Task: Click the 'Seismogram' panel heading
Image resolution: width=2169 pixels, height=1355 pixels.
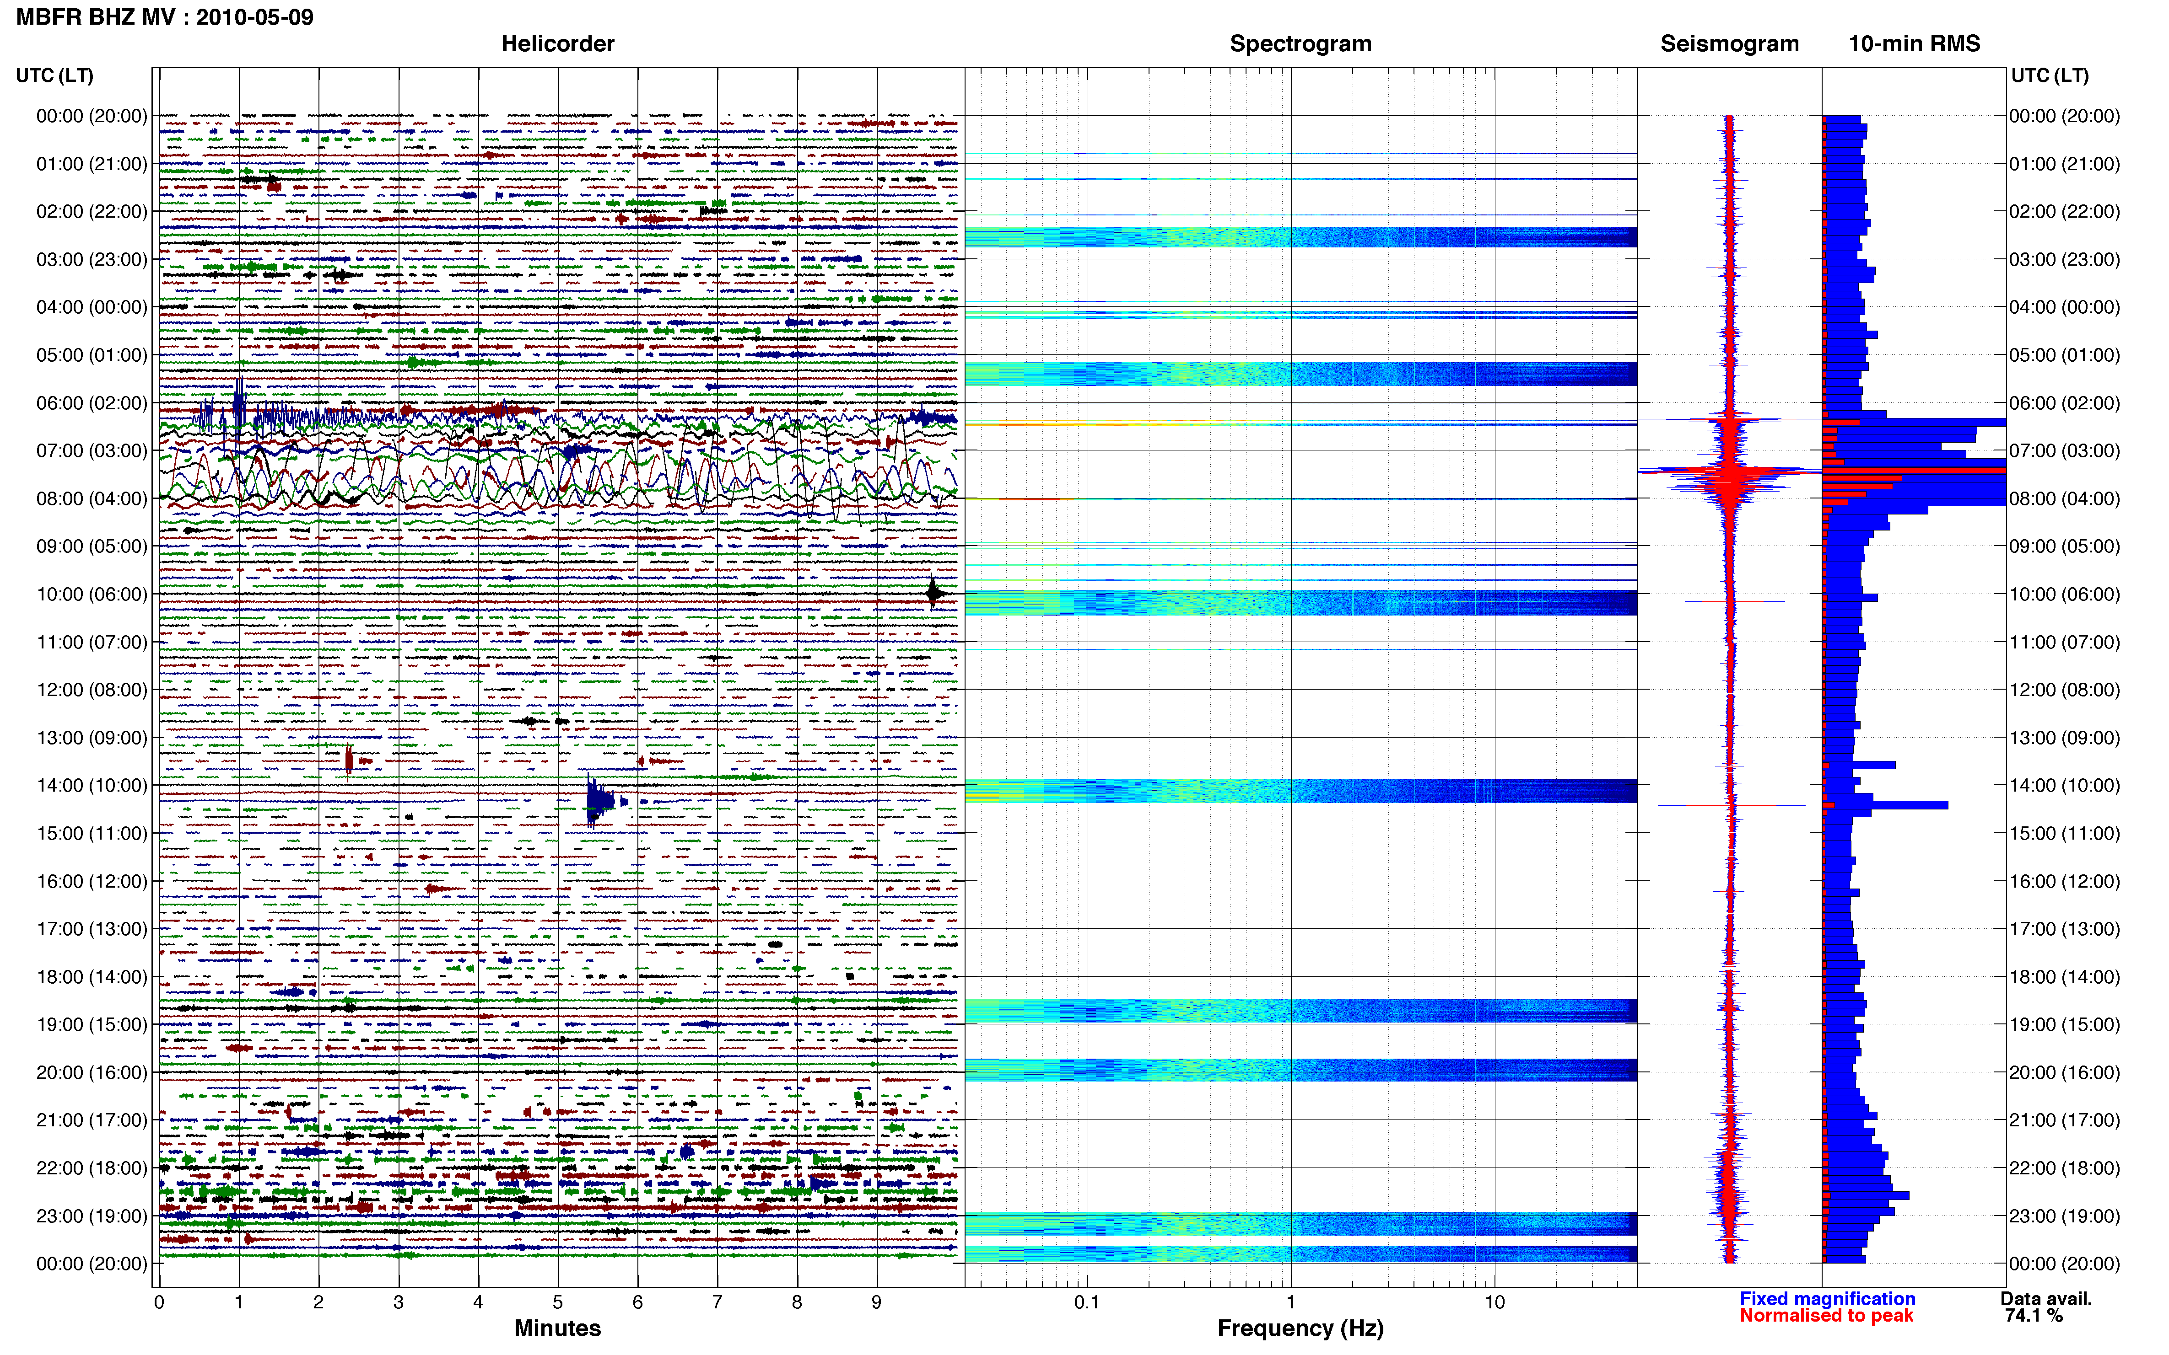Action: coord(1730,44)
